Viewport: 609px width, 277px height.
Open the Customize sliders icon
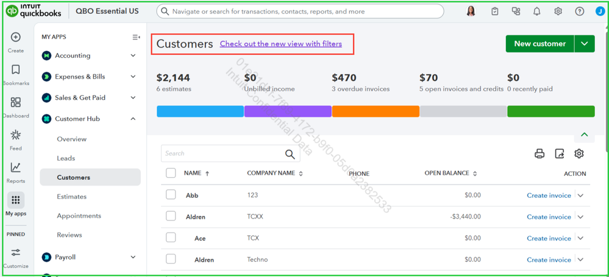tap(15, 253)
